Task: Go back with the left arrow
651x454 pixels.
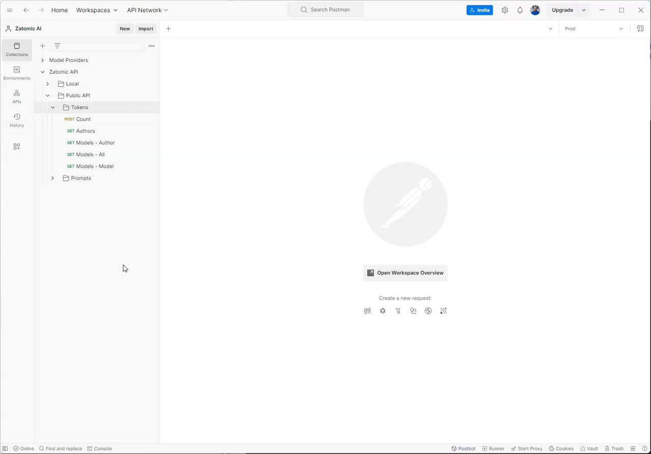Action: (26, 10)
